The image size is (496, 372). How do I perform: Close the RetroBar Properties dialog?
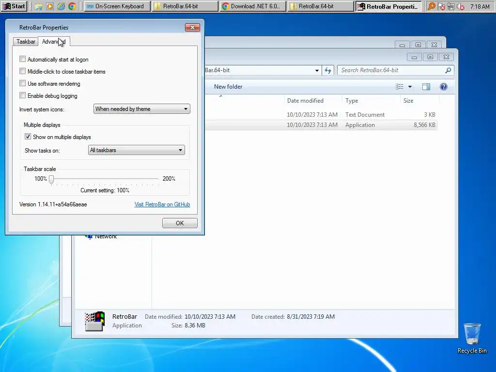[192, 28]
